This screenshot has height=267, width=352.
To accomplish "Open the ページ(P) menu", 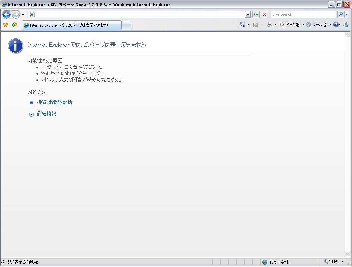I will coord(291,25).
